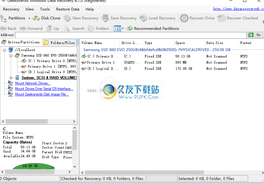Viewport: 264px width, 183px height.
Task: Go Back in navigation
Action: point(8,28)
